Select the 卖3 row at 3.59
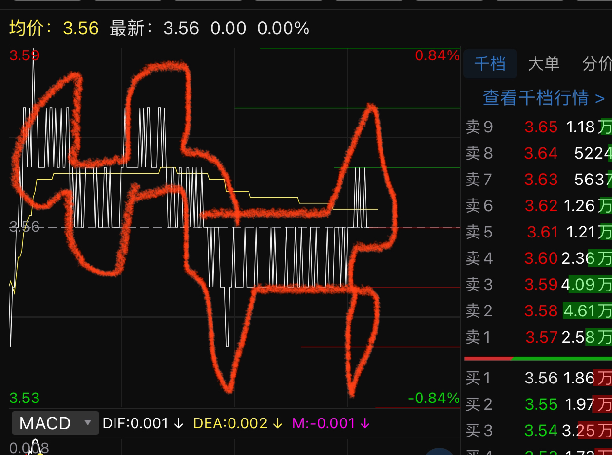The width and height of the screenshot is (612, 455). point(538,284)
